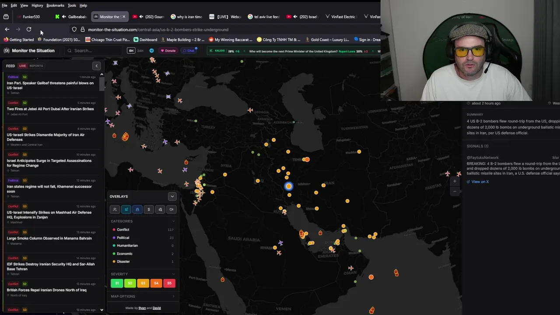The height and width of the screenshot is (315, 560).
Task: Toggle the hazard overlay icon
Action: tap(160, 210)
